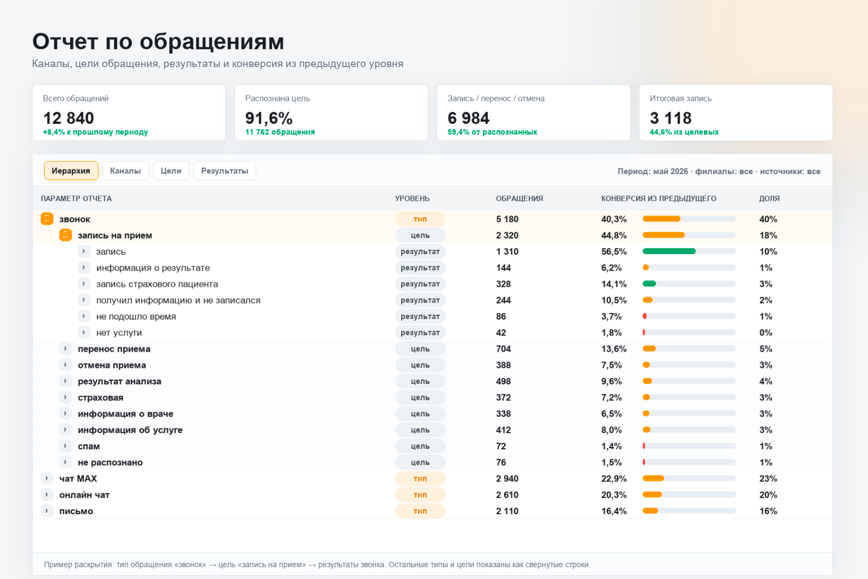This screenshot has width=868, height=579.
Task: Open the Всего обращений summary card
Action: 129,113
